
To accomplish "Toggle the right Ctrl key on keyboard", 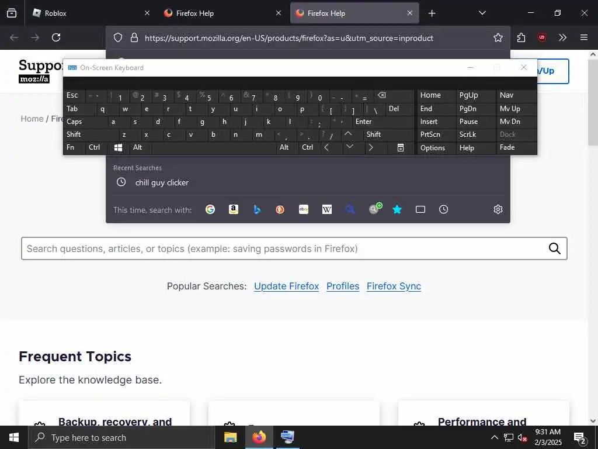I will [310, 147].
